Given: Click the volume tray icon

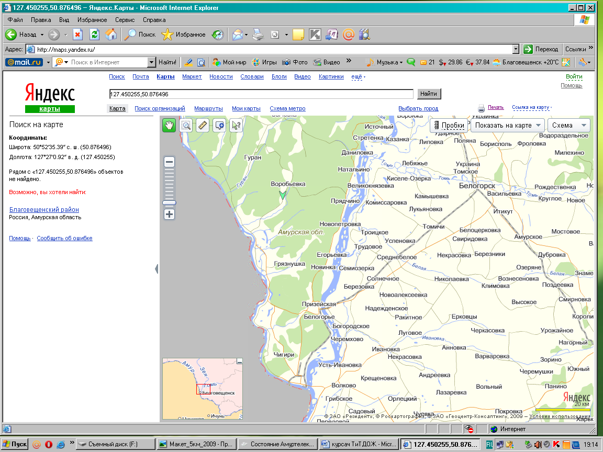Looking at the screenshot, I should 538,445.
